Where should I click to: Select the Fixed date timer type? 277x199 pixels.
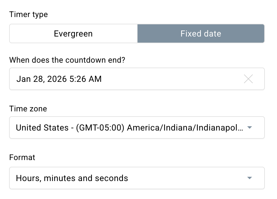(201, 33)
